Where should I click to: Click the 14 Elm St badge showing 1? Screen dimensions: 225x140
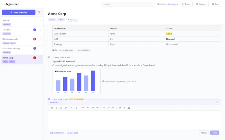point(35,30)
